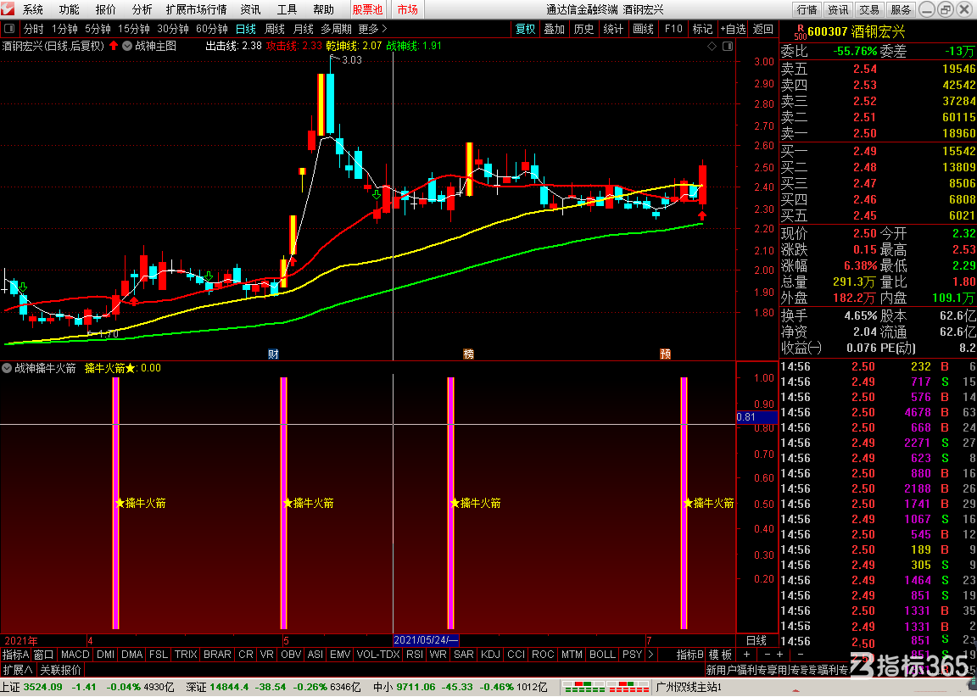Switch to the 5分钟 period
Image resolution: width=977 pixels, height=697 pixels.
98,30
